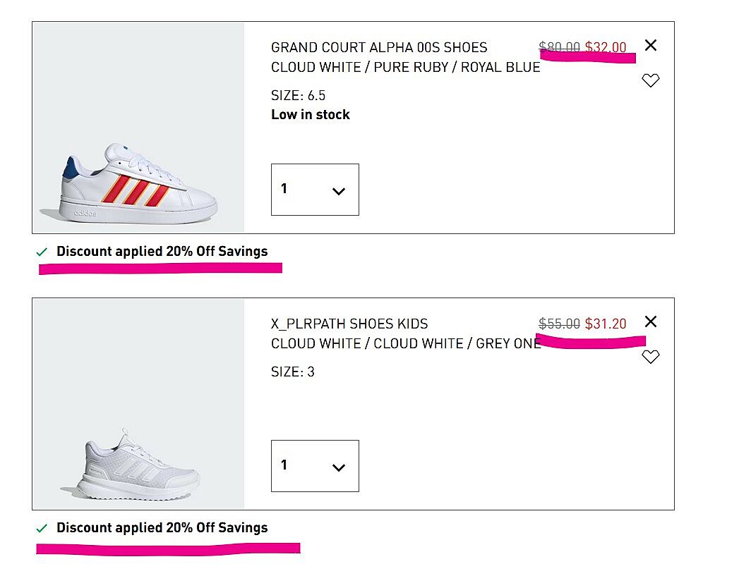Remove Grand Court Alpha shoes from cart
The image size is (739, 564).
651,45
